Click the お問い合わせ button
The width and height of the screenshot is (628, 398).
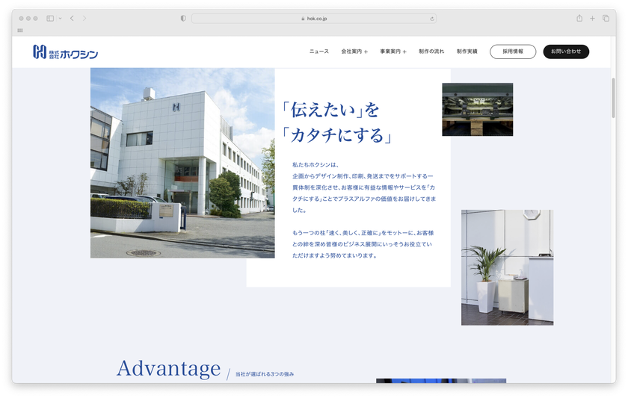[x=566, y=52]
